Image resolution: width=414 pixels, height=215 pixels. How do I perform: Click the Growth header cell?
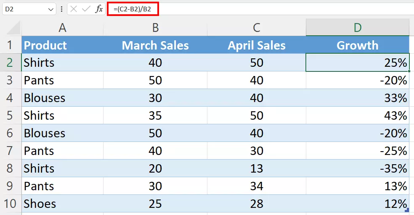pyautogui.click(x=357, y=45)
